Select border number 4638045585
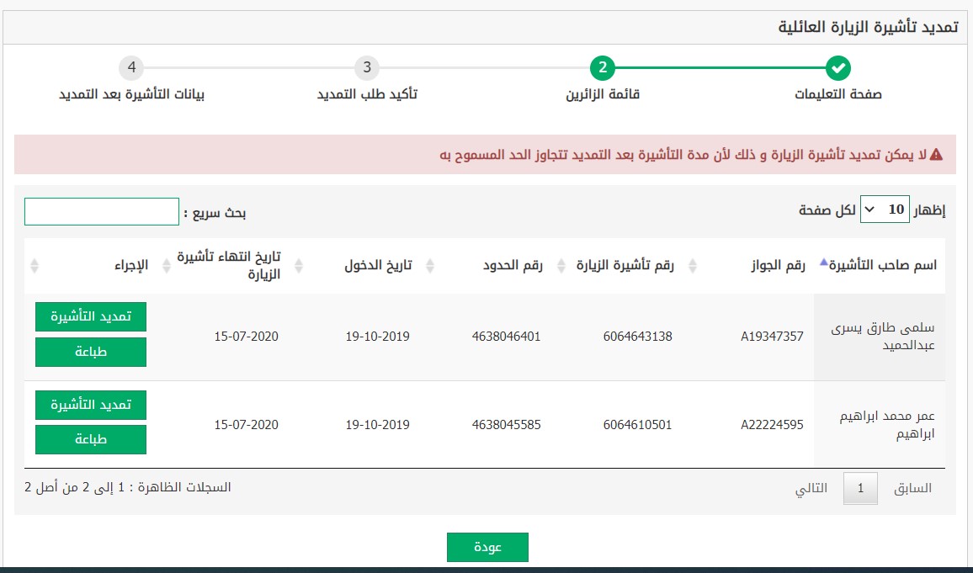The image size is (973, 573). 506,425
